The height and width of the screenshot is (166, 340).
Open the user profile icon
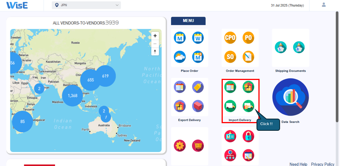click(324, 5)
